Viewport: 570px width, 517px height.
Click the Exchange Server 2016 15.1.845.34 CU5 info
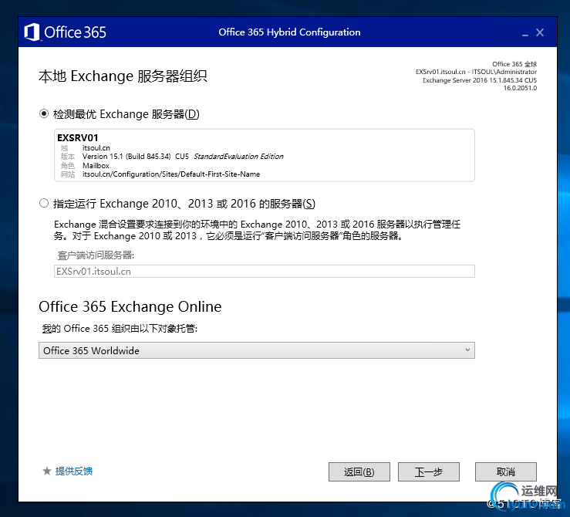(480, 80)
